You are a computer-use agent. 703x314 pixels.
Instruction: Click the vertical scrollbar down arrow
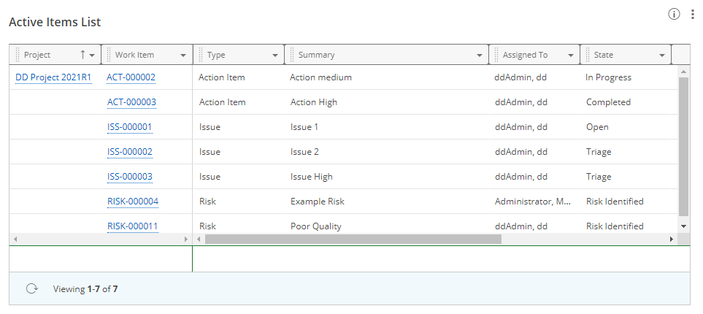pyautogui.click(x=684, y=226)
